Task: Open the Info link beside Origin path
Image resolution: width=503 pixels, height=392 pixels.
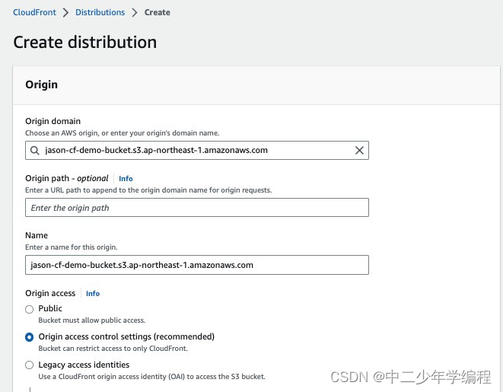Action: click(126, 178)
